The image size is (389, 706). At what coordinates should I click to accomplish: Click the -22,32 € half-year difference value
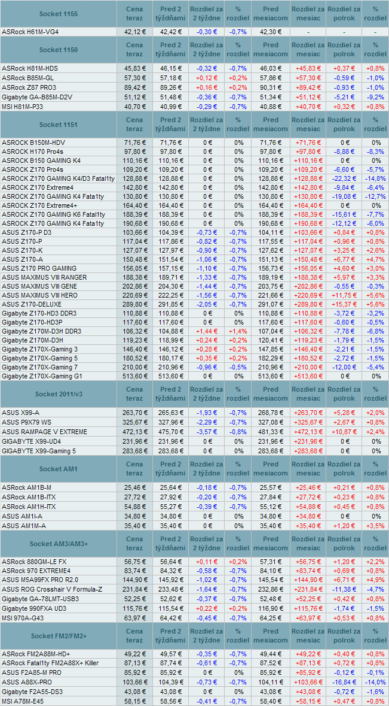[345, 178]
